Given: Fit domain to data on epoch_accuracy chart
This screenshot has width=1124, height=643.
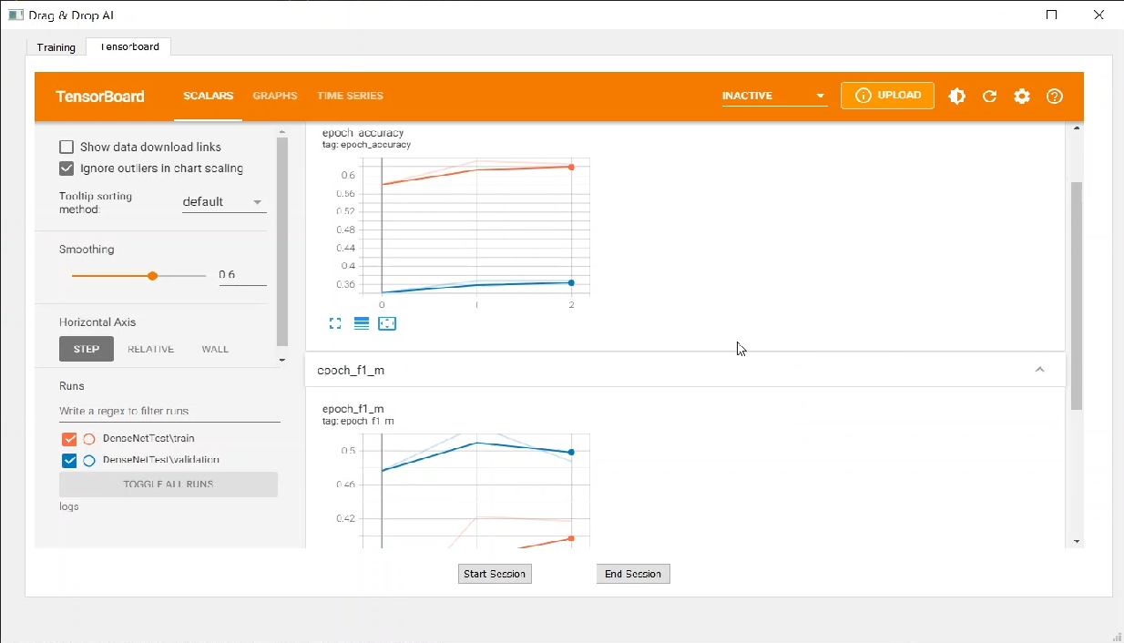Looking at the screenshot, I should (x=387, y=323).
